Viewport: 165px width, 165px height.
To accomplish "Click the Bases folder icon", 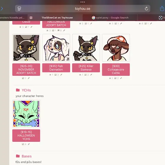I will click(x=18, y=156).
